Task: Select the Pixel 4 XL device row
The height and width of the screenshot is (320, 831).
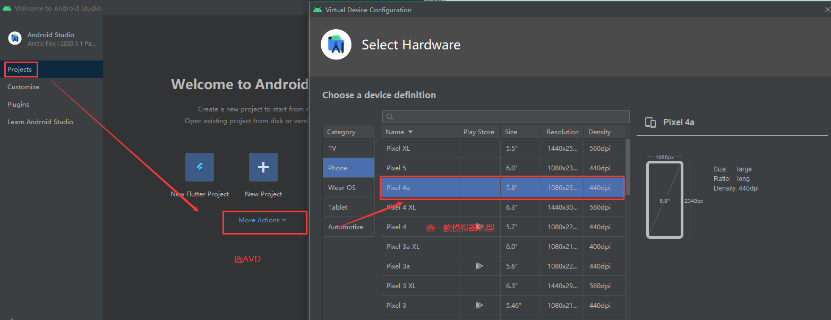Action: [x=503, y=207]
